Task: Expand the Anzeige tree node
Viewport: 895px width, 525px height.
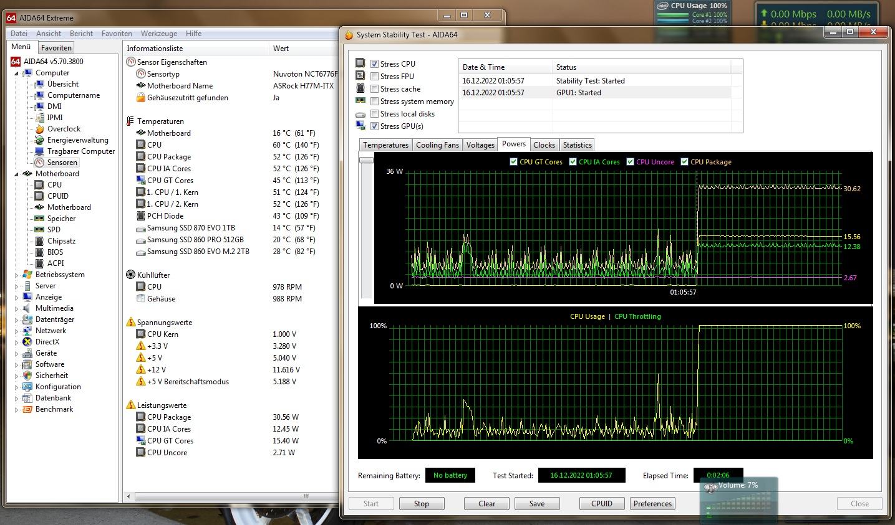Action: point(17,297)
